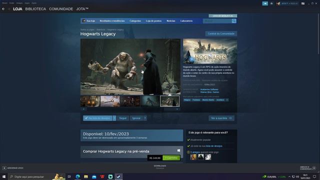Viewport: 320px width, 180px height.
Task: Click the Windows taskbar search box
Action: coord(36,176)
